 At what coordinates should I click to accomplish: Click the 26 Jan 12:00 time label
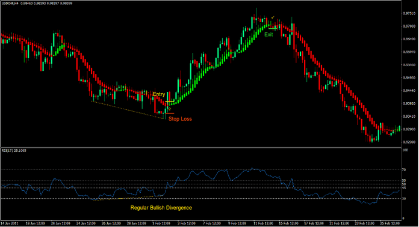point(111,223)
